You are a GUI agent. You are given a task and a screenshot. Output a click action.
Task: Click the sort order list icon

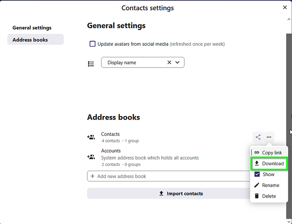coord(91,64)
